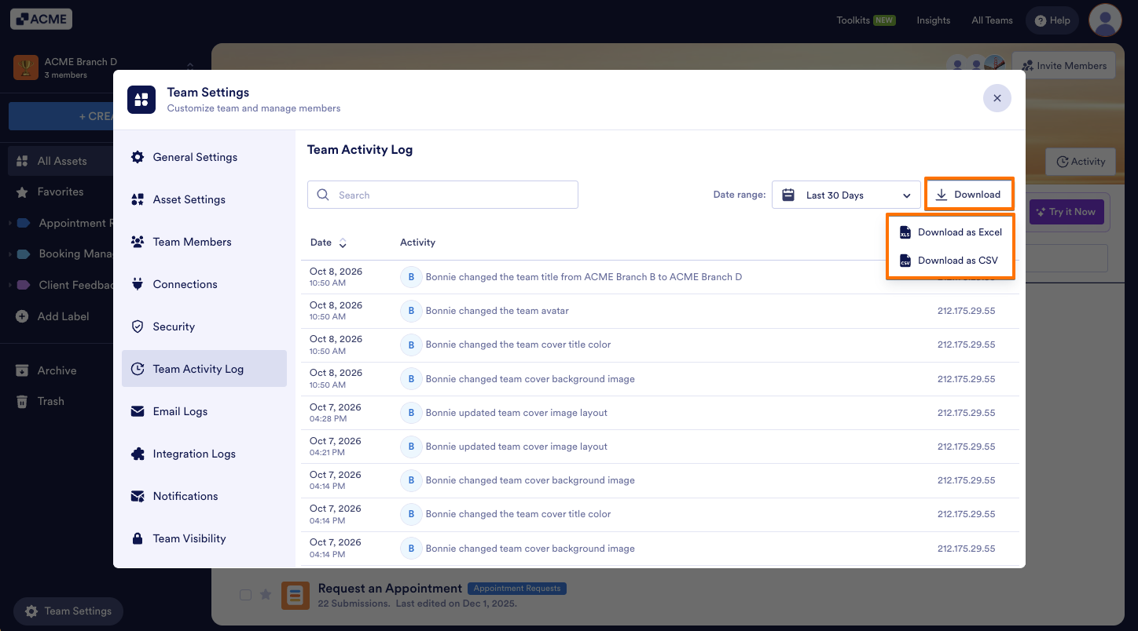Click the Team Settings dashboard icon
This screenshot has height=631, width=1138.
click(x=141, y=100)
